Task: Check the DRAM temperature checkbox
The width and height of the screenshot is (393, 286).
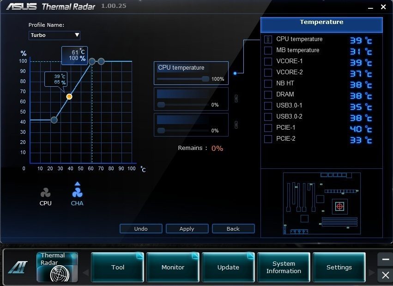Action: (268, 95)
